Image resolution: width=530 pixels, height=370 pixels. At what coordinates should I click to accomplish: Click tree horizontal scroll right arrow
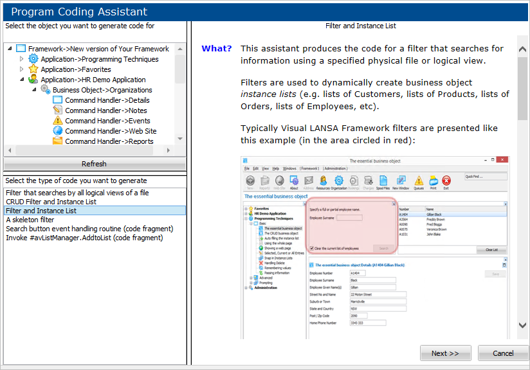click(169, 150)
